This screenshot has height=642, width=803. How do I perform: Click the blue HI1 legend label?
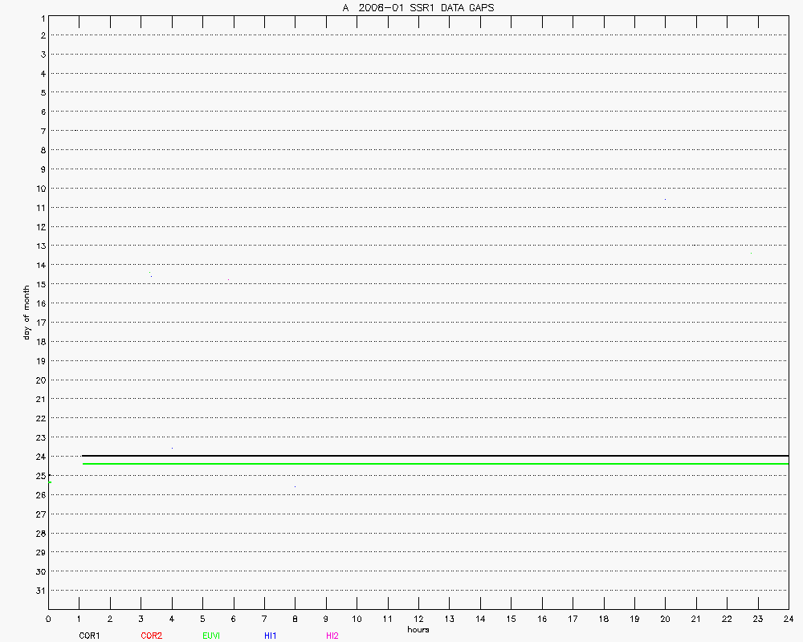point(271,636)
